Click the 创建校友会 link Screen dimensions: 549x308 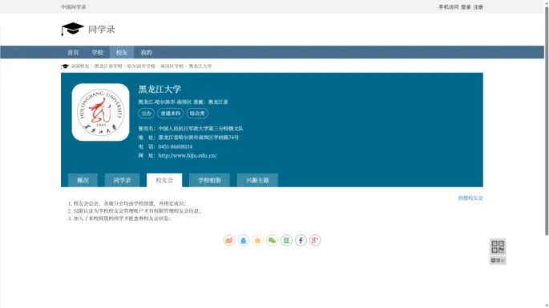[470, 198]
